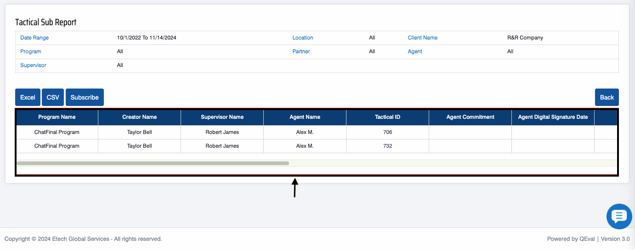Select Agent Digital Signature Date column header
The image size is (635, 250).
(553, 117)
